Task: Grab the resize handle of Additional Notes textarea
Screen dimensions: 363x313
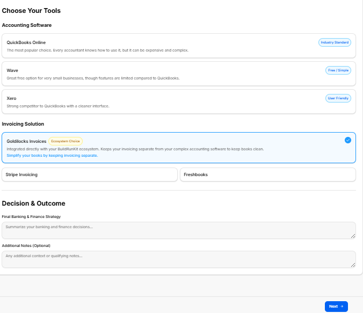Action: 353,265
